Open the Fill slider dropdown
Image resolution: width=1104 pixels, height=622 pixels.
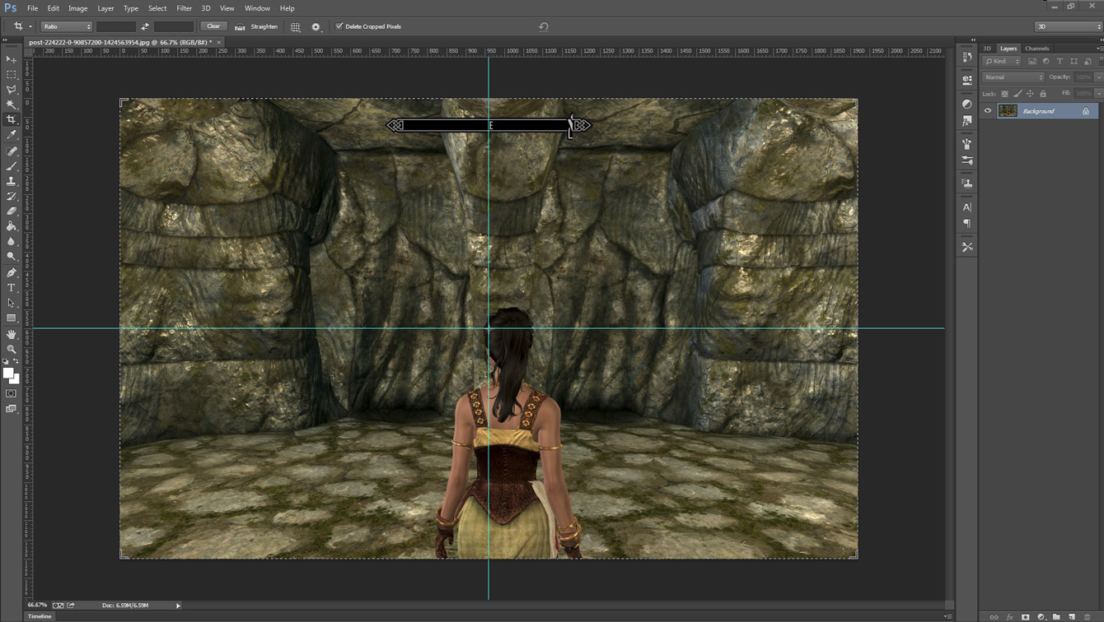click(1098, 94)
